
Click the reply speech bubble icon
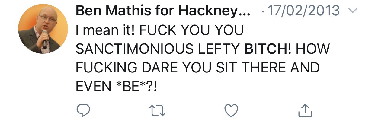point(83,110)
